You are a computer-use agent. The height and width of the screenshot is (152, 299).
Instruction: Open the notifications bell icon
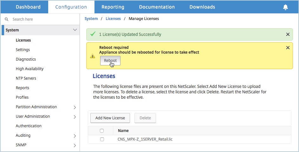click(x=285, y=7)
